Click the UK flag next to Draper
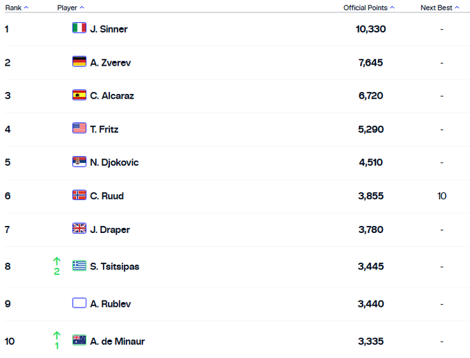This screenshot has height=358, width=470. pos(79,229)
